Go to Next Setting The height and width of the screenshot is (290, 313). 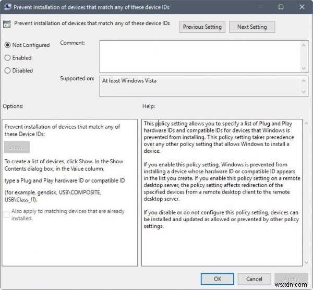(252, 27)
